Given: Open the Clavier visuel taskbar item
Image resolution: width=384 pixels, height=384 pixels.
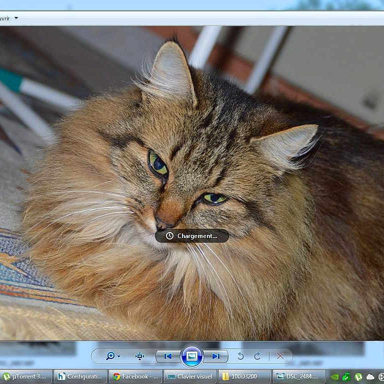Looking at the screenshot, I should pyautogui.click(x=189, y=376).
